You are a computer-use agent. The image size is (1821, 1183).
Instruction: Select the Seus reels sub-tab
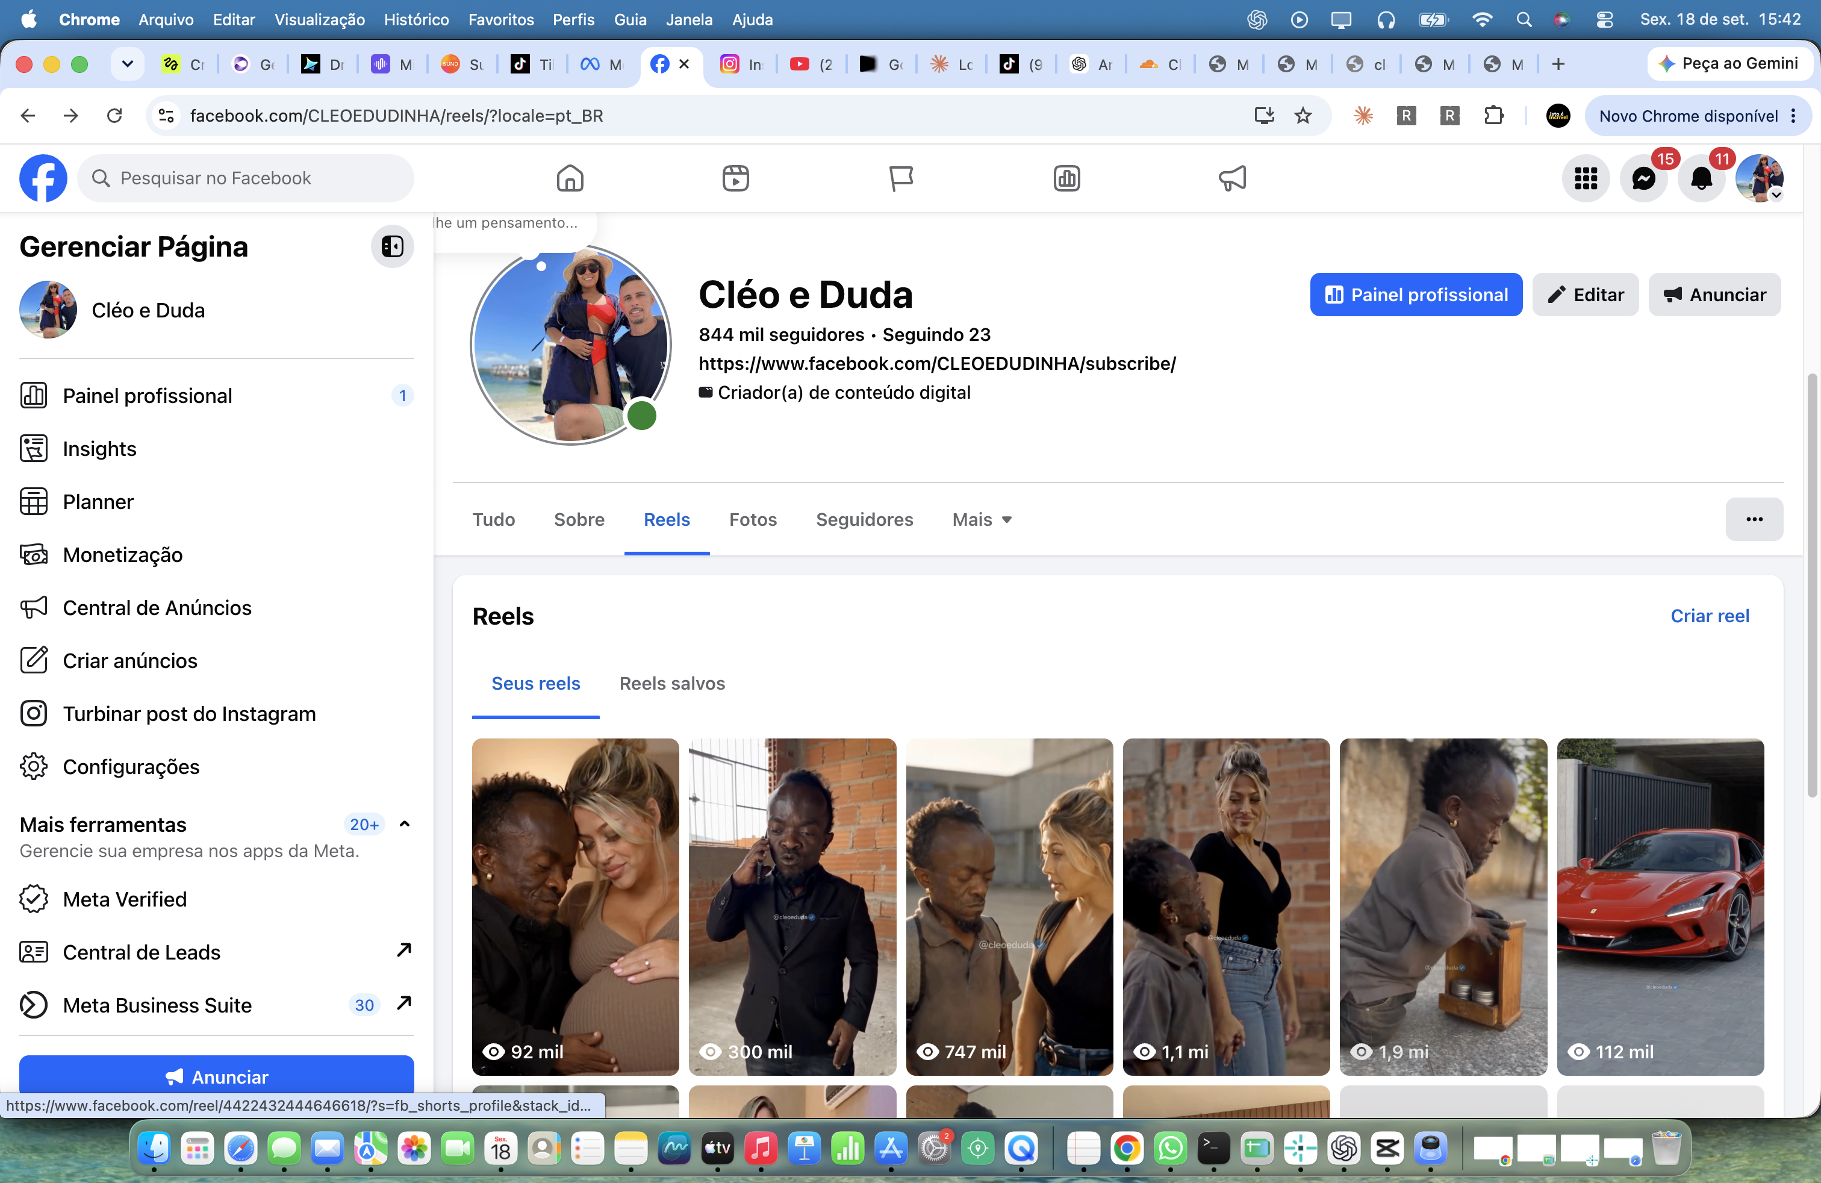(x=535, y=683)
